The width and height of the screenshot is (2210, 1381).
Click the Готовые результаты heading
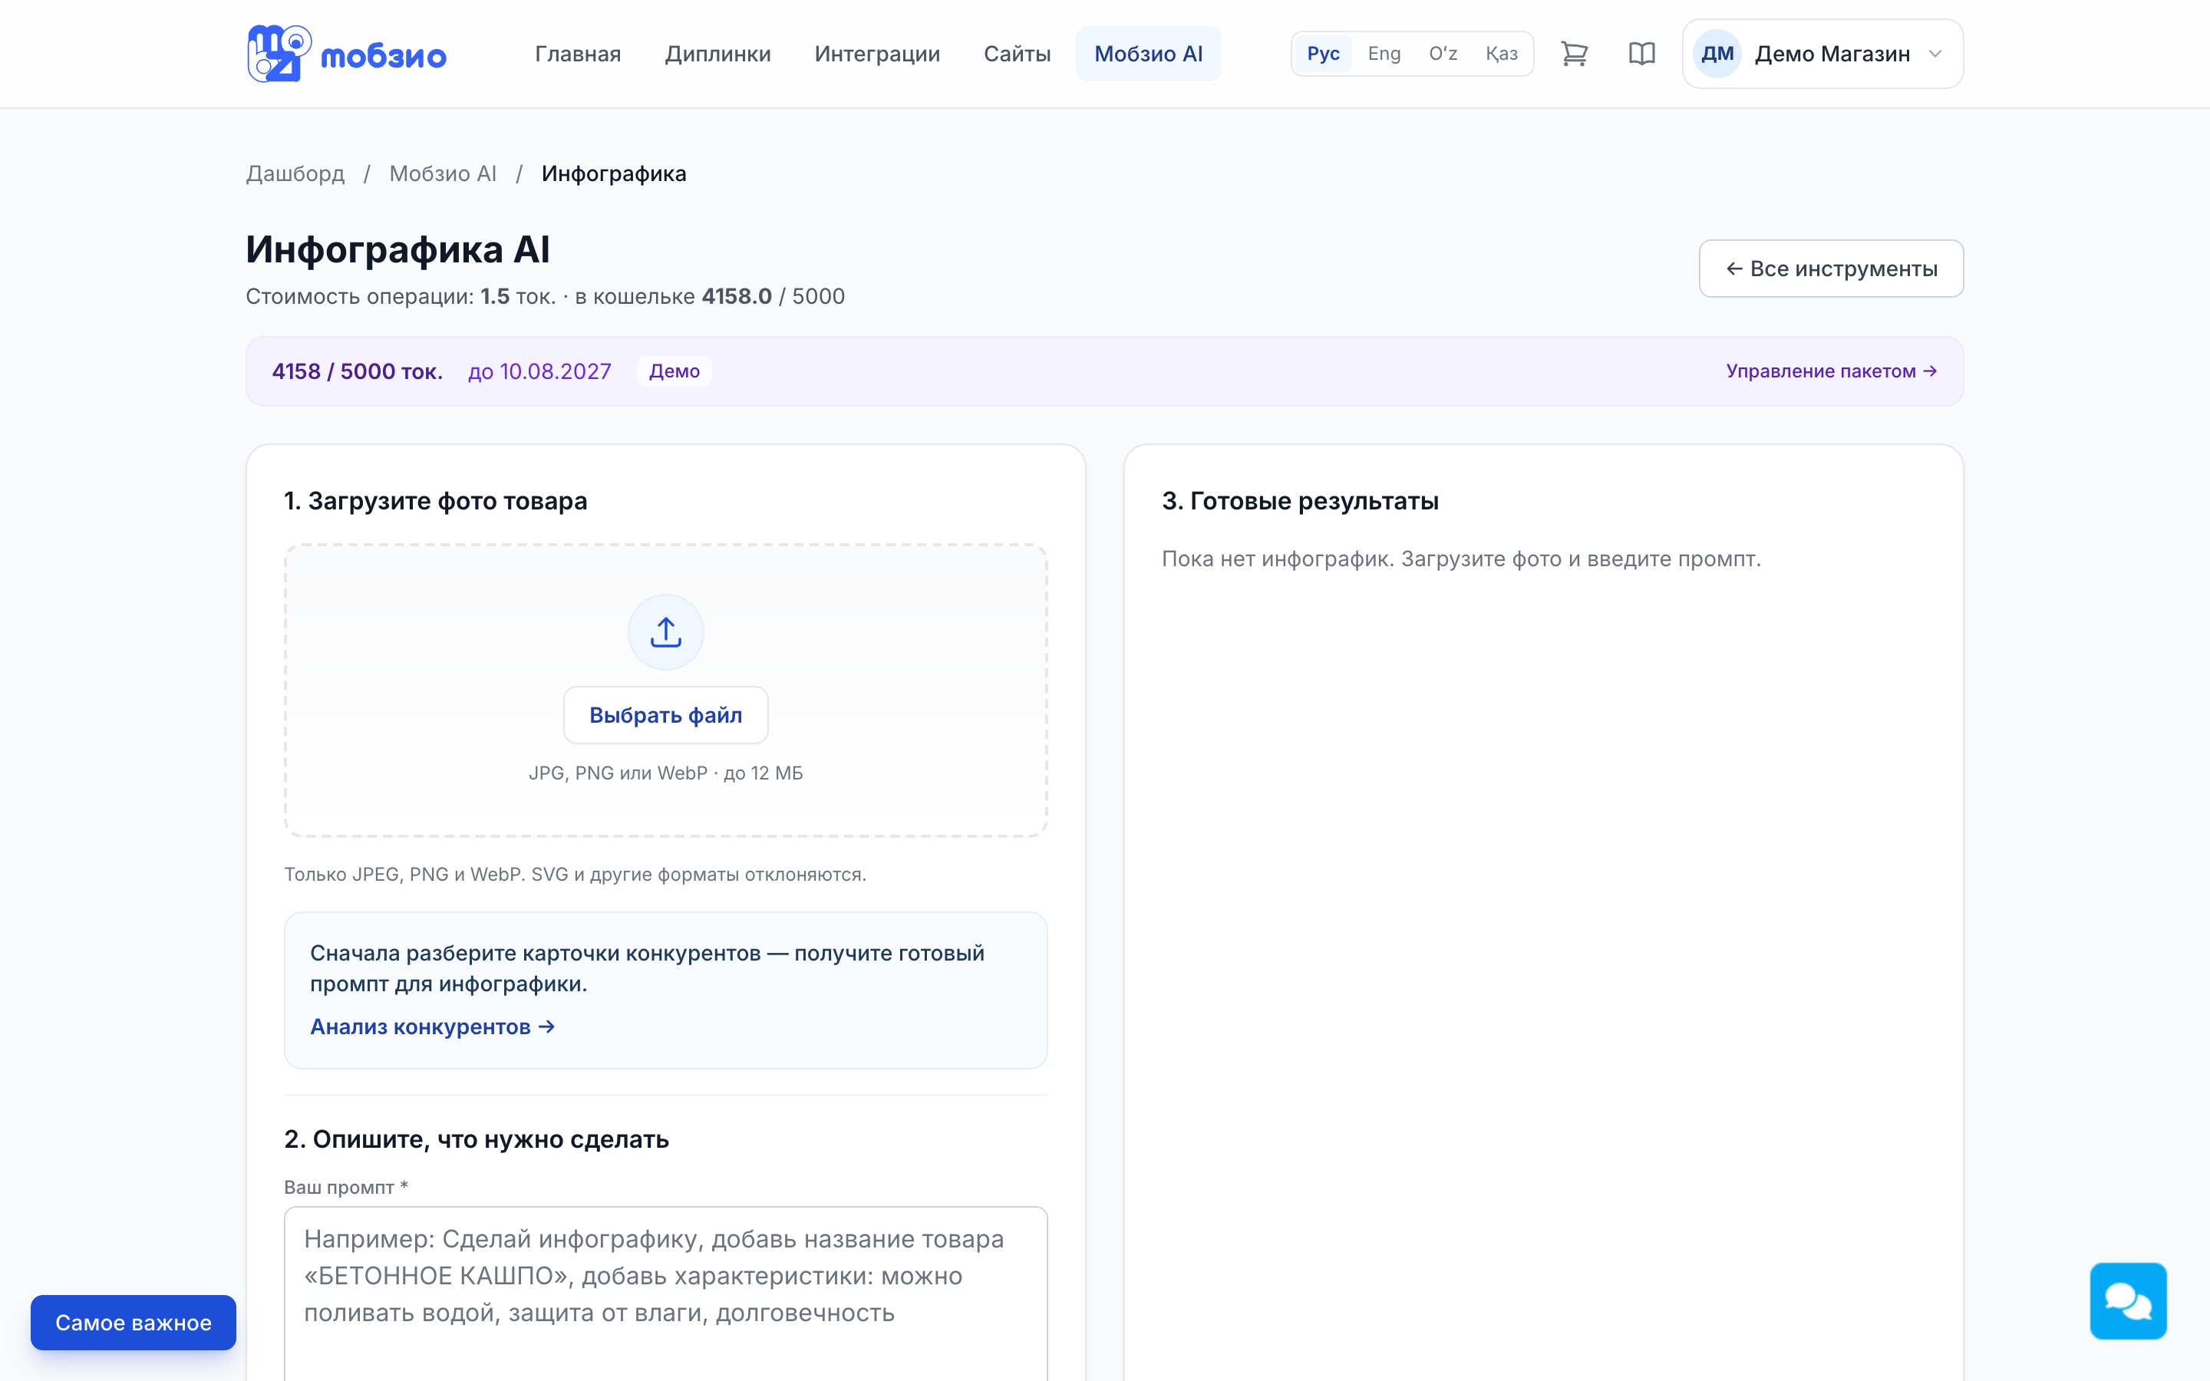click(x=1301, y=500)
